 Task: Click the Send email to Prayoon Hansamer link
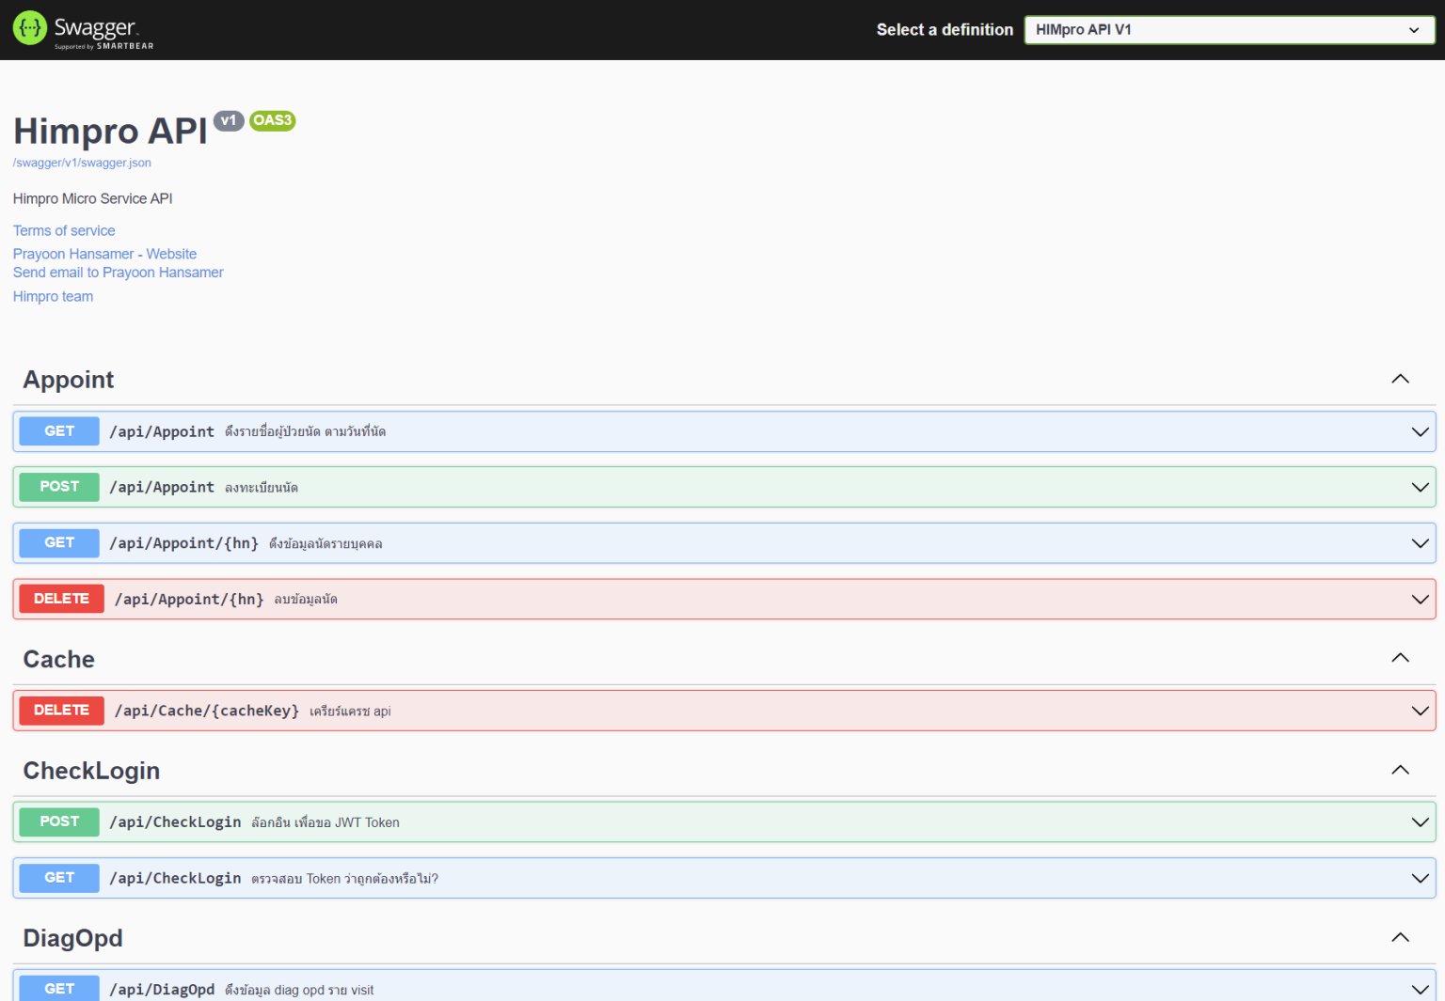click(x=118, y=272)
